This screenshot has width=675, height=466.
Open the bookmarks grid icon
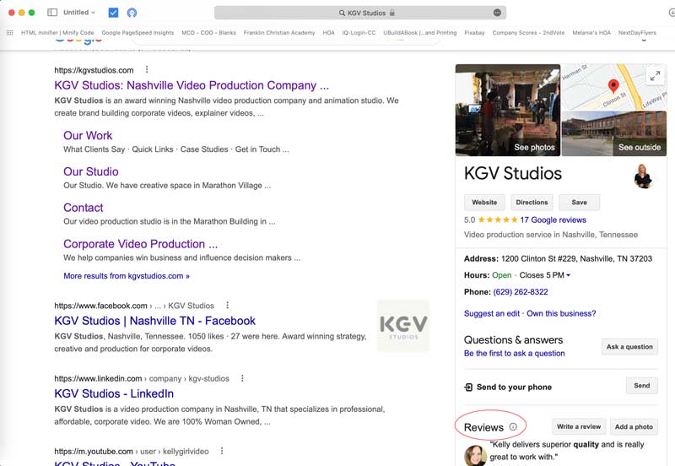[10, 33]
